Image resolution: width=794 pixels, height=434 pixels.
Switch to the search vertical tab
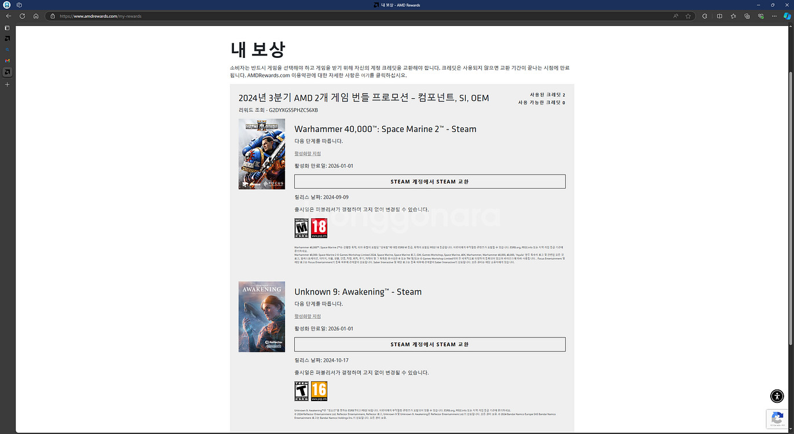8,50
